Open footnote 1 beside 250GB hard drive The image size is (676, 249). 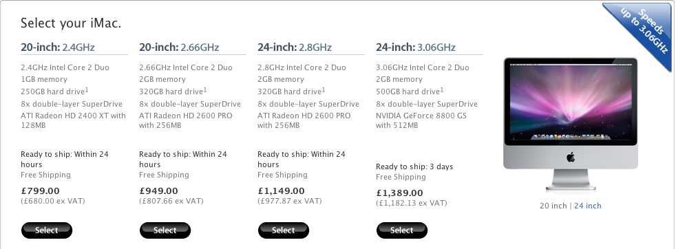[x=87, y=89]
